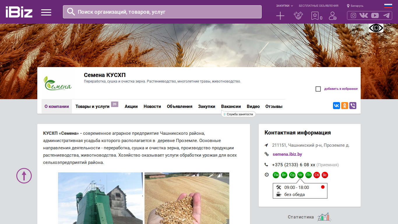398x224 pixels.
Task: Open the Объявления tab
Action: click(x=180, y=106)
